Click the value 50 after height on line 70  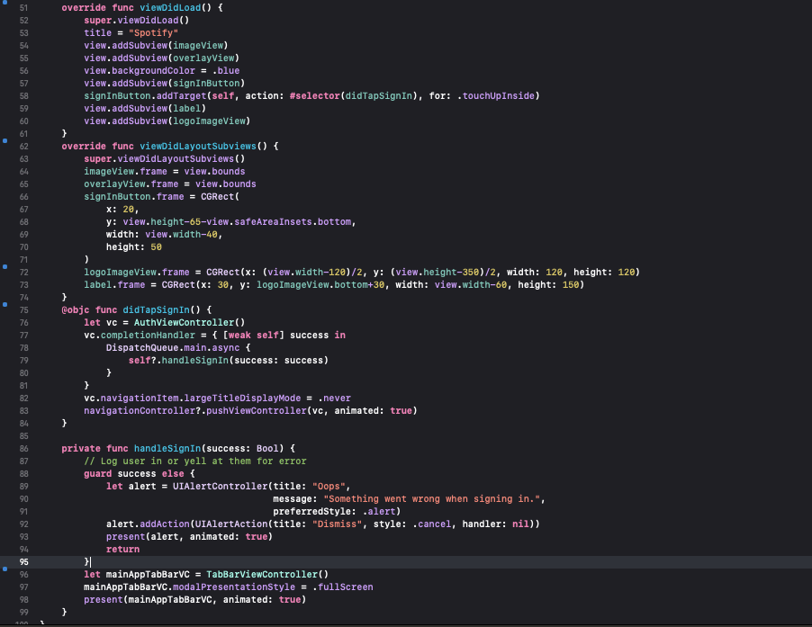click(x=156, y=247)
